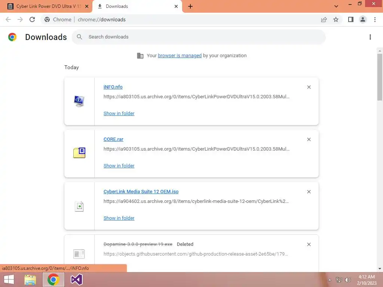Bookmark this tab with the star icon

point(336,19)
